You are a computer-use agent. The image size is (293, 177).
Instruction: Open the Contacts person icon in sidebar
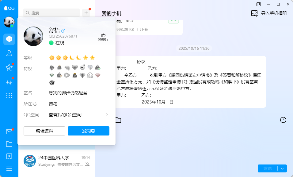[x=9, y=53]
